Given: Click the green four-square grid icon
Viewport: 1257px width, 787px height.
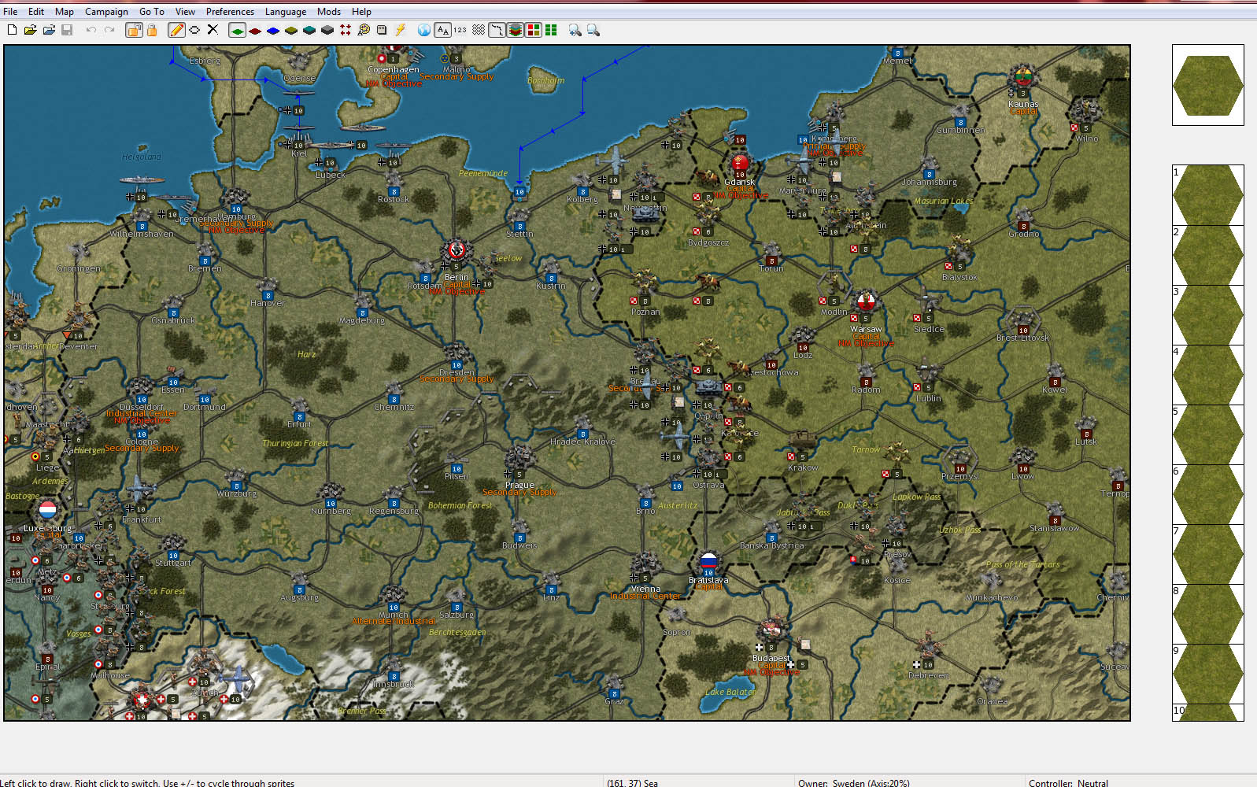Looking at the screenshot, I should 551,30.
